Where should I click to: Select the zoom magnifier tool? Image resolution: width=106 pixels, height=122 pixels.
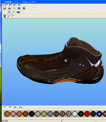(14, 8)
